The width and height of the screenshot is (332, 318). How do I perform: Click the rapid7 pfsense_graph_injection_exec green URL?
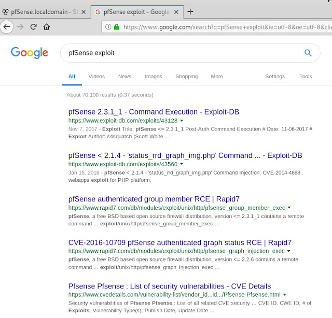pos(176,251)
